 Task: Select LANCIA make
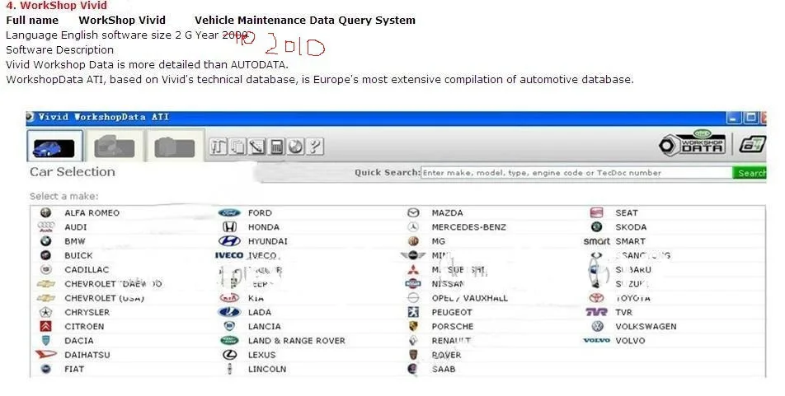click(265, 327)
